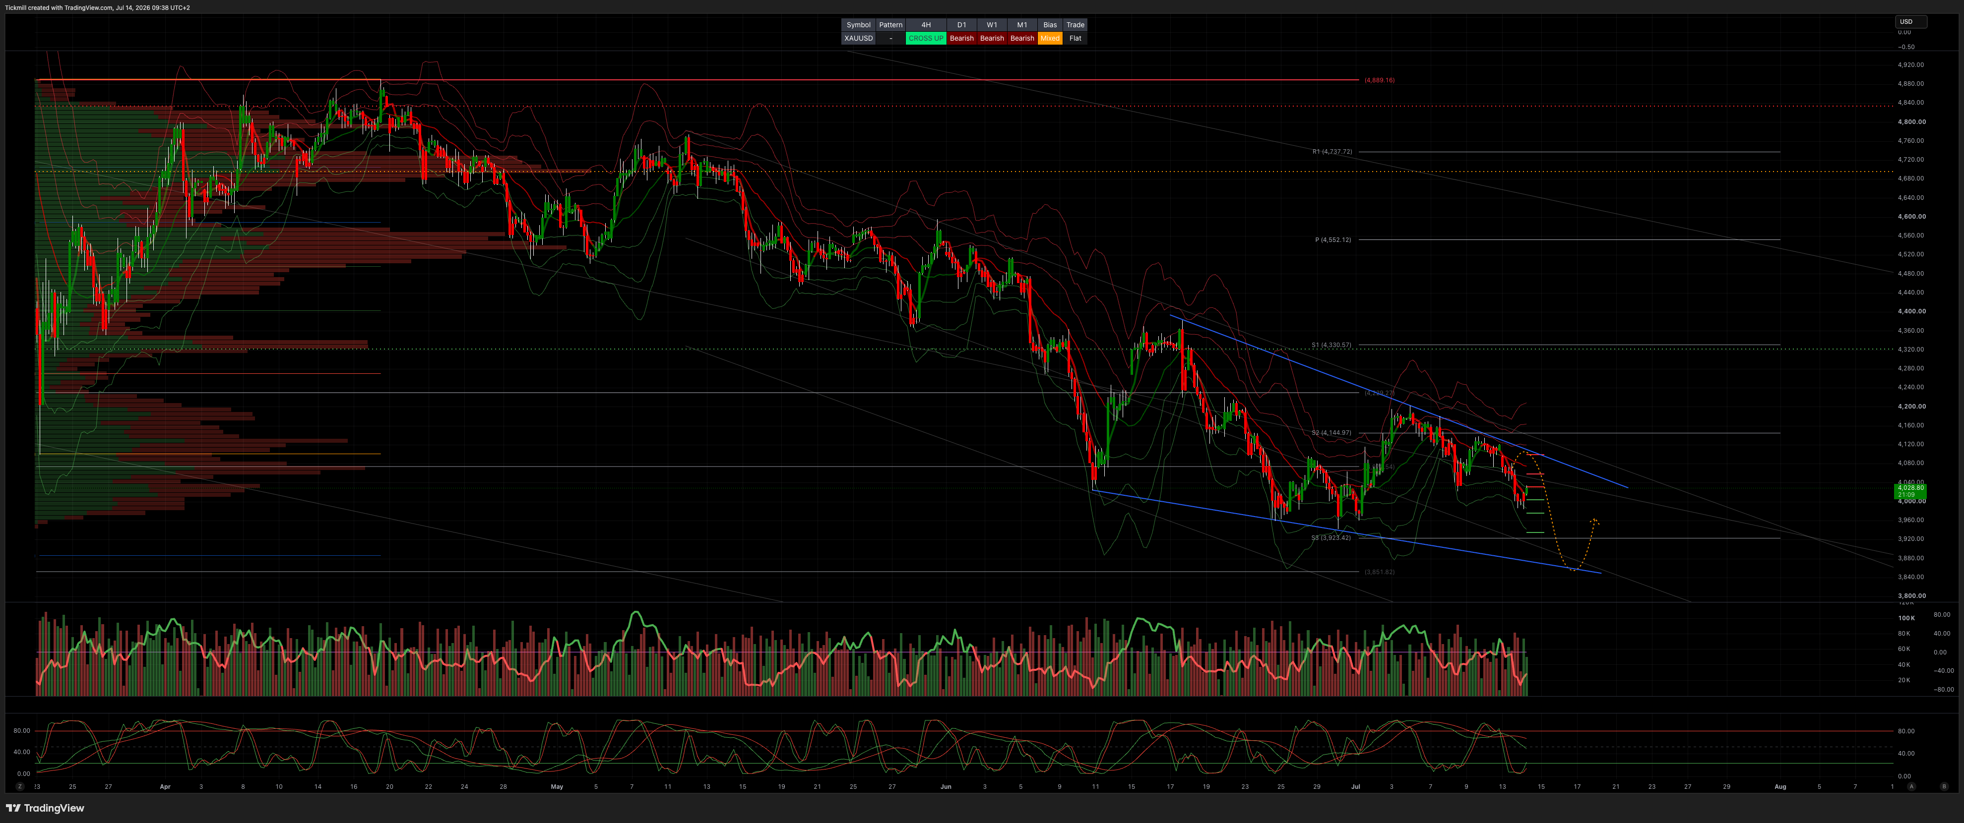Click the 4H column header

click(926, 25)
